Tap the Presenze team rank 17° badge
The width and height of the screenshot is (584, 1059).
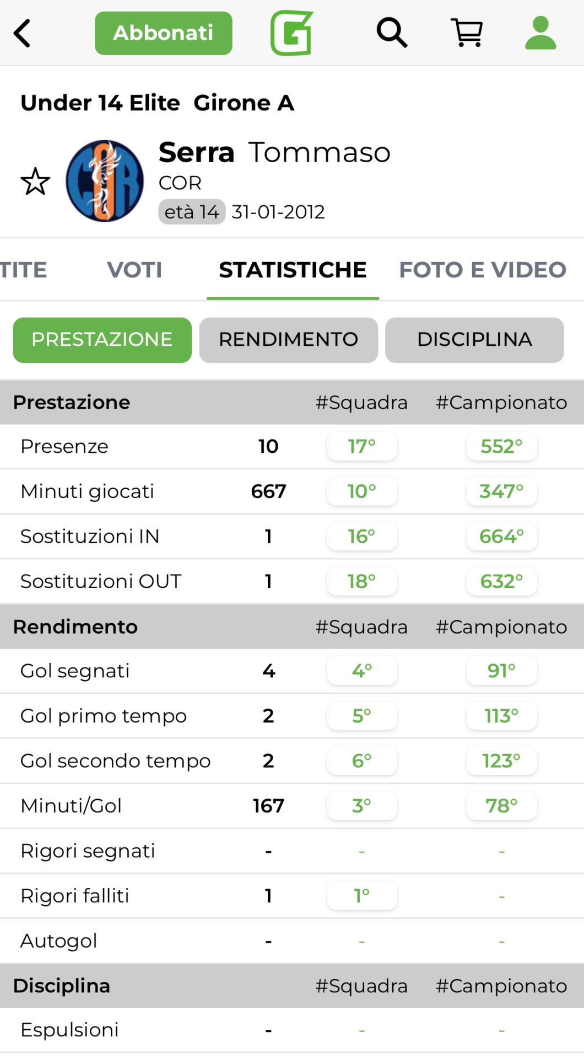click(x=361, y=446)
